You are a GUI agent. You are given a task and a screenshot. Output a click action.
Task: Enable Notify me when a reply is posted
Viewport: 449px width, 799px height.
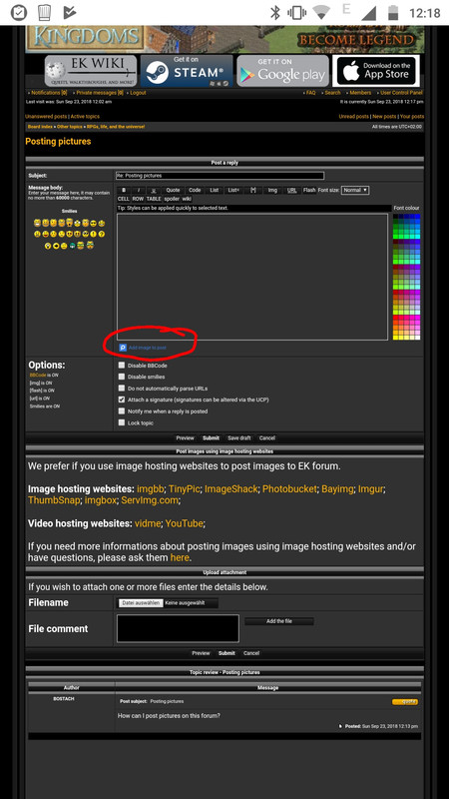(x=121, y=410)
